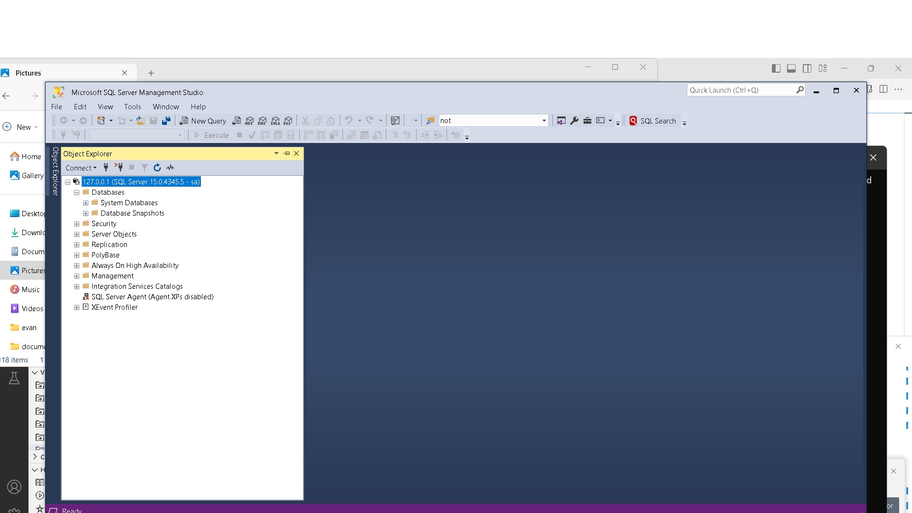912x513 pixels.
Task: Click Home in File Explorer sidebar
Action: click(26, 157)
